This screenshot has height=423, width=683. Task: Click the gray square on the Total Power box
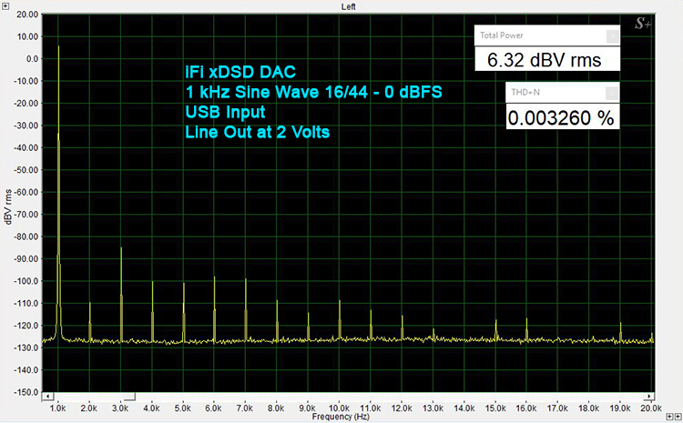tap(612, 36)
